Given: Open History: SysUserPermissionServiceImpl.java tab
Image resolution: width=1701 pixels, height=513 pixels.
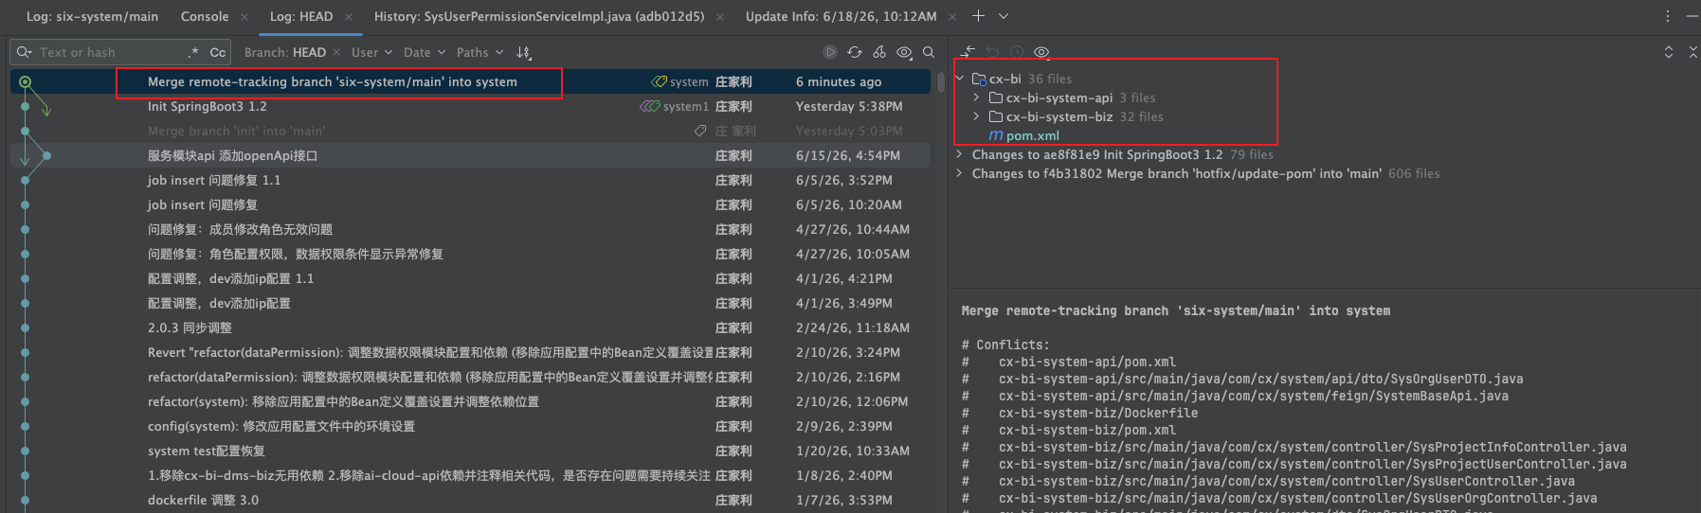Looking at the screenshot, I should pyautogui.click(x=538, y=16).
